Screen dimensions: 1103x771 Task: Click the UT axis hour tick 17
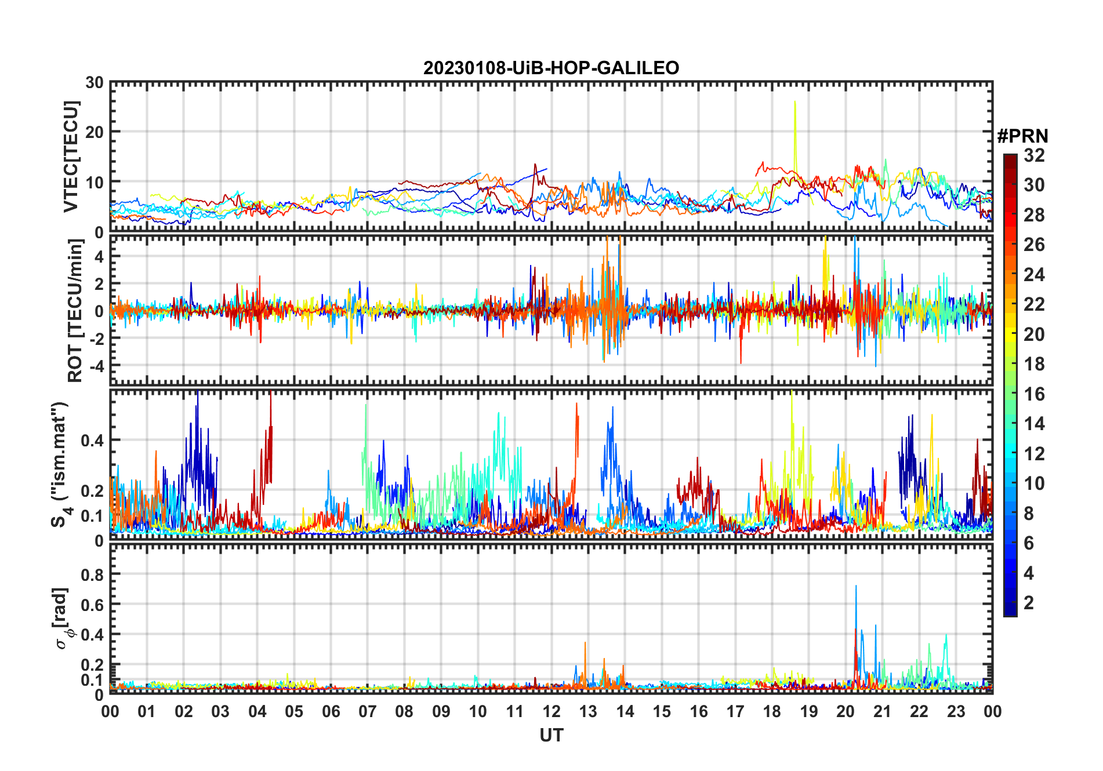point(735,711)
